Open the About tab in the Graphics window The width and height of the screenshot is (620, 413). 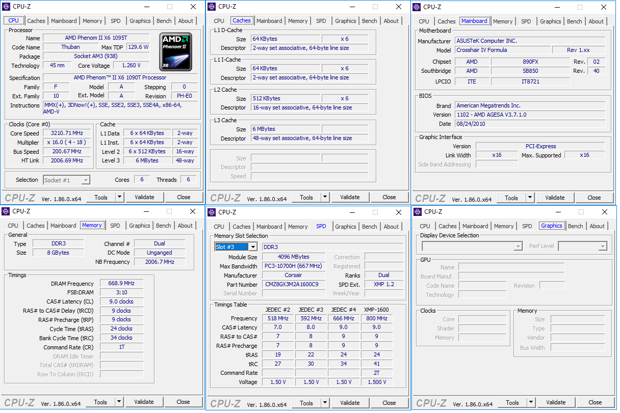tap(598, 226)
